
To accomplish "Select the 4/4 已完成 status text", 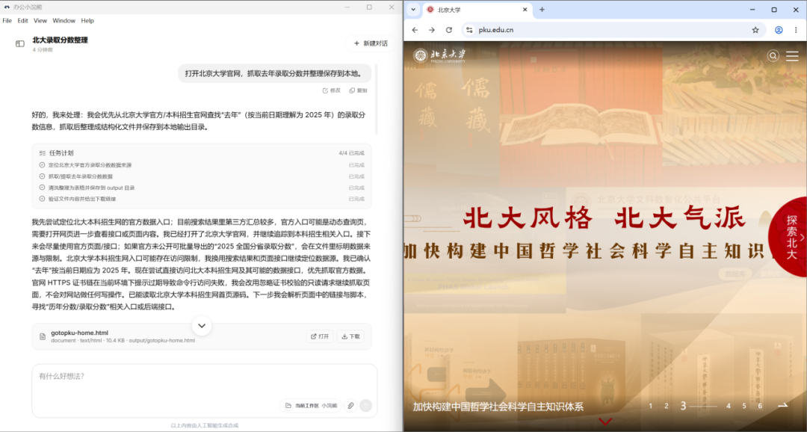I will pos(351,153).
